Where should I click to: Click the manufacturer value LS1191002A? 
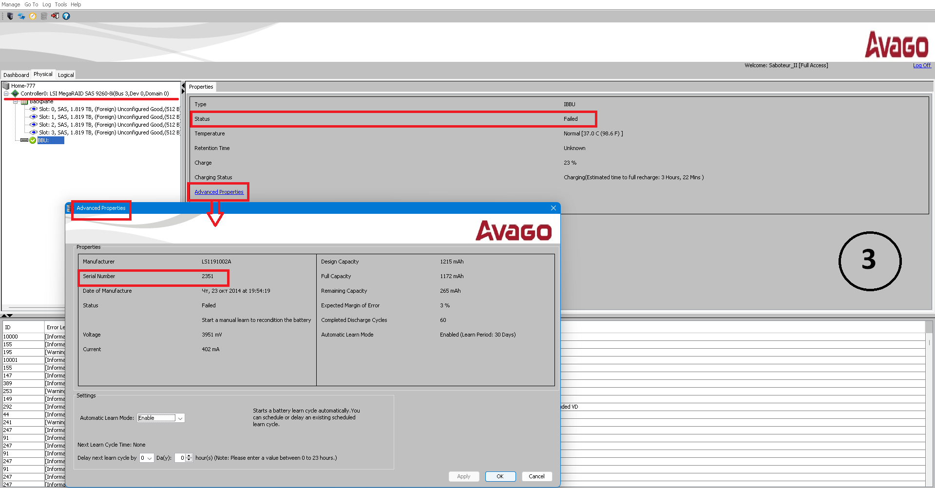(216, 262)
